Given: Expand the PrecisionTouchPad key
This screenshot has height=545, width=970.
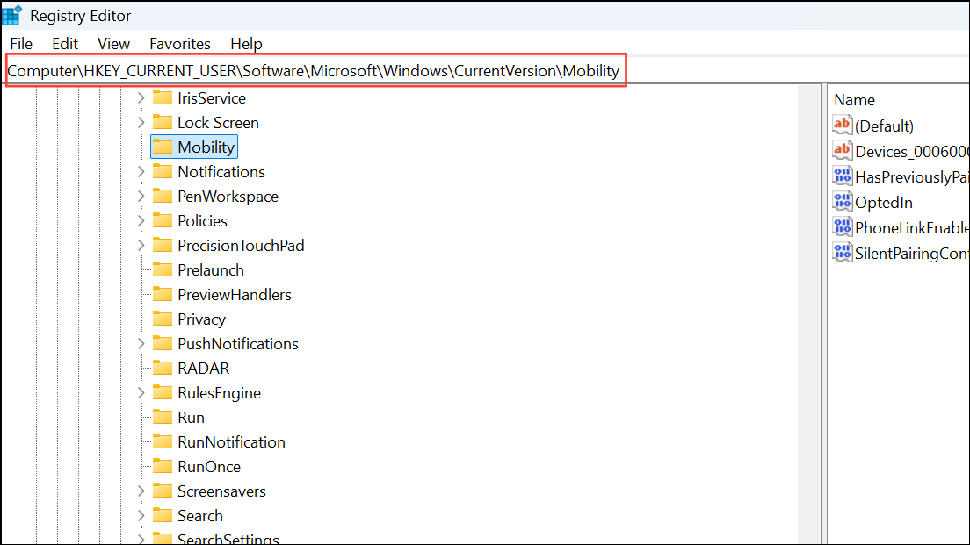Looking at the screenshot, I should coord(141,246).
